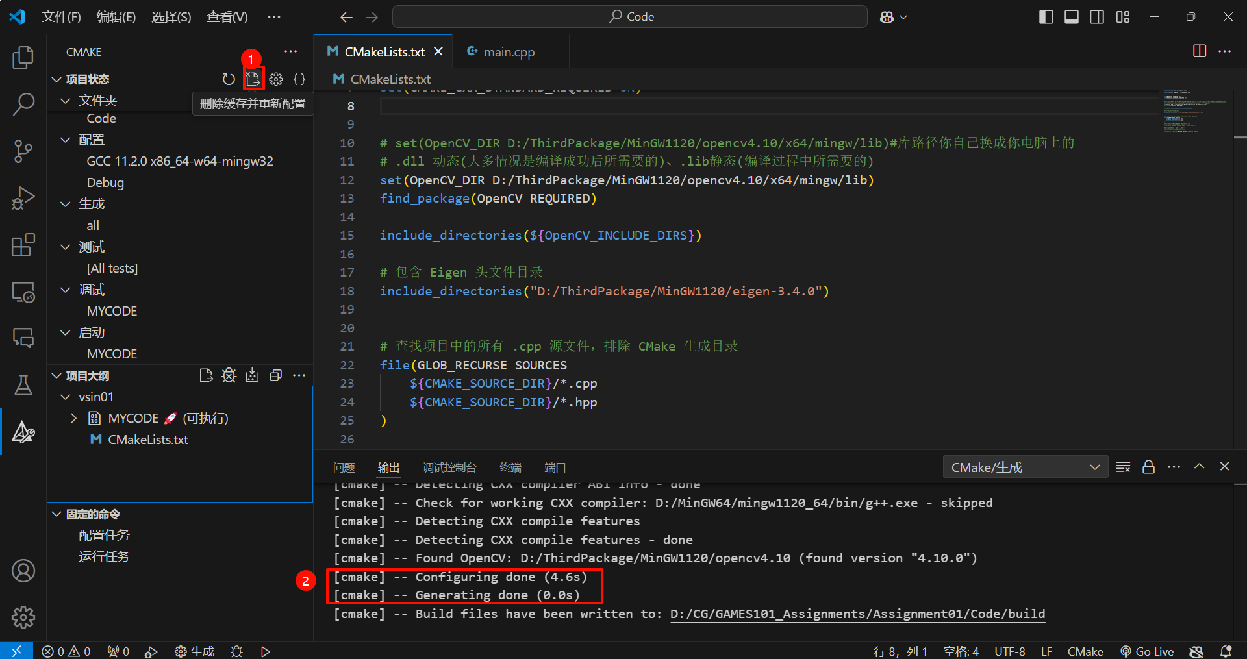Click the Code command center search box
The image size is (1247, 659).
[x=629, y=17]
